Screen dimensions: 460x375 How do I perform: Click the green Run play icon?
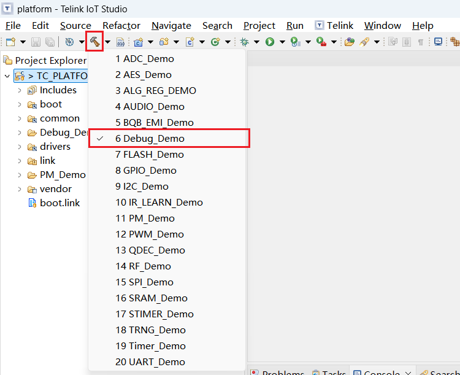[270, 42]
